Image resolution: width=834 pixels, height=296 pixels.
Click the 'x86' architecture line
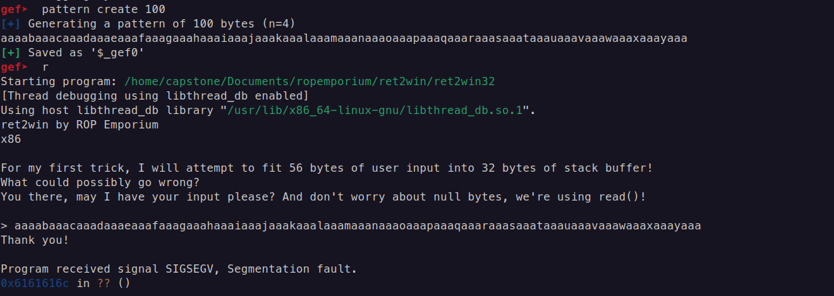click(x=11, y=139)
